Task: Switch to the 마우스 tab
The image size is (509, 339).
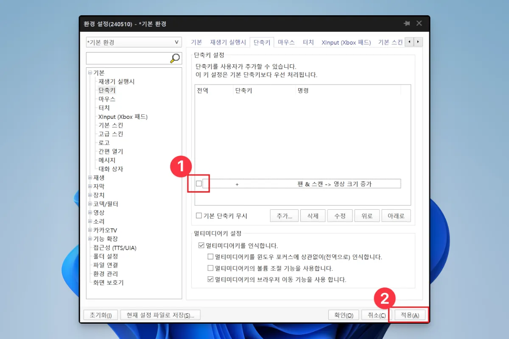Action: 286,42
